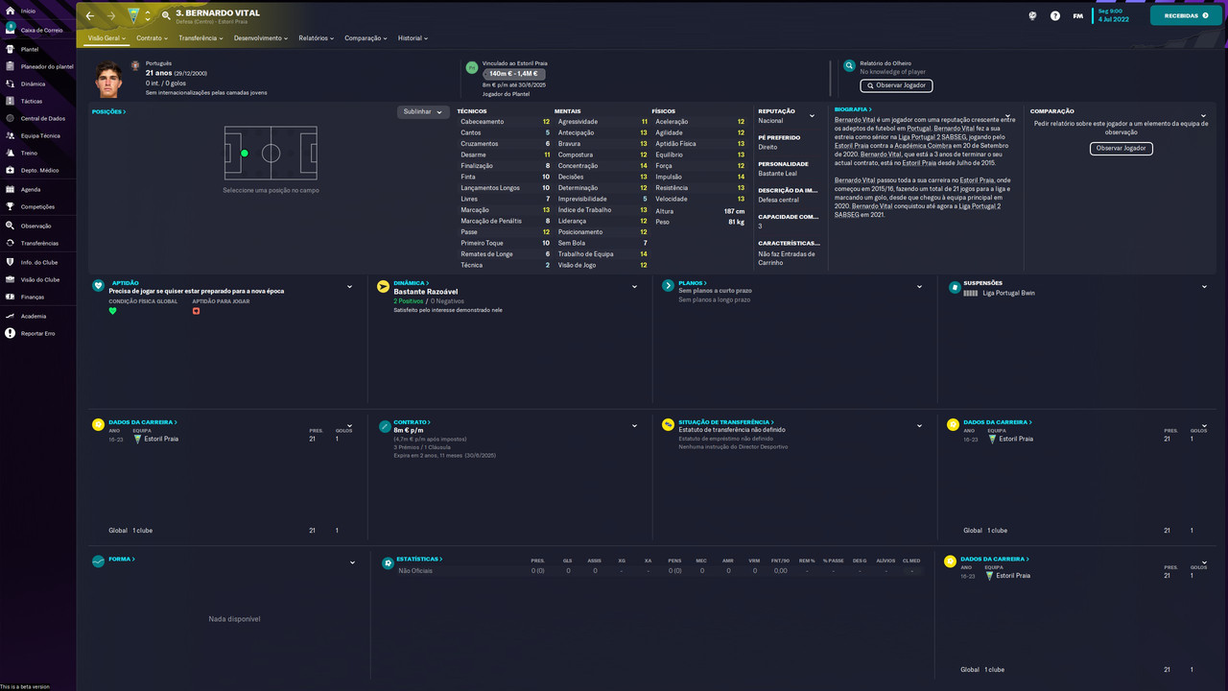Open the Agenda calendar icon
Image resolution: width=1228 pixels, height=691 pixels.
click(10, 189)
